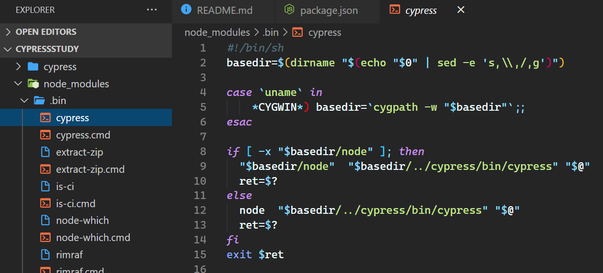Open the cypress file in .bin

click(86, 118)
